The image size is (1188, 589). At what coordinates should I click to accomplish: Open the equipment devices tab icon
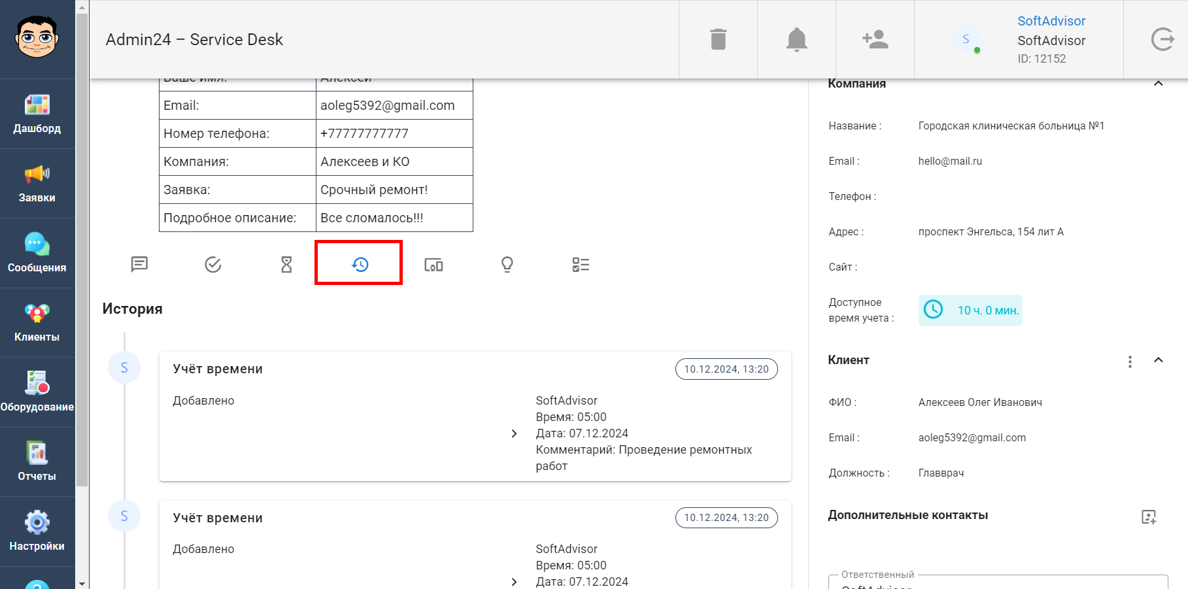433,264
